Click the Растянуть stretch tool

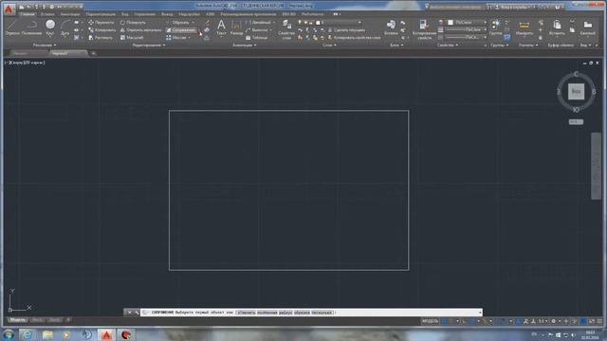point(101,38)
